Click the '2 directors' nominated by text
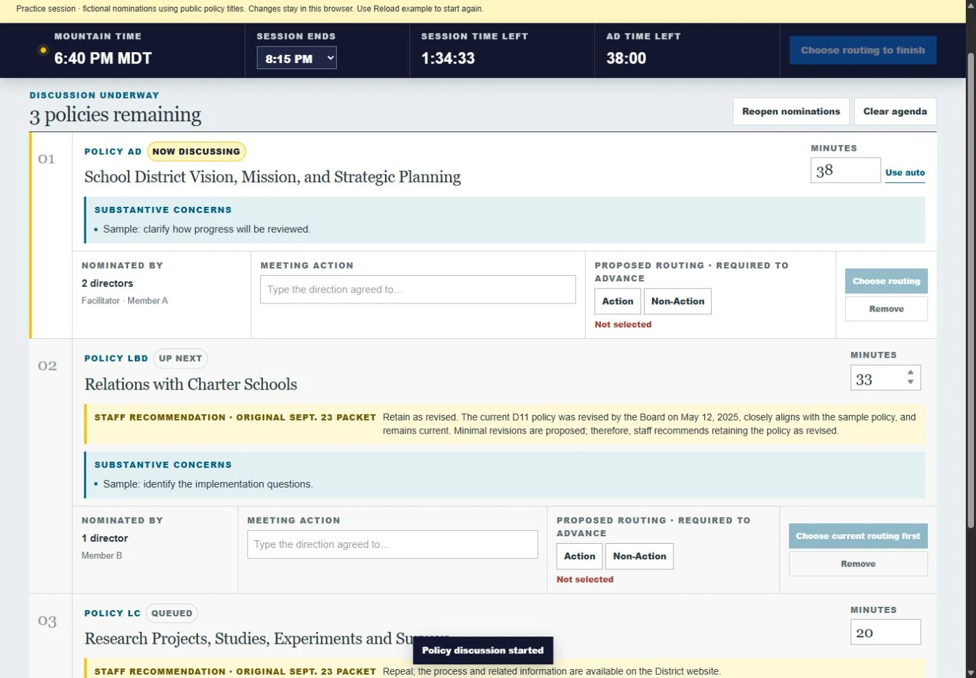Image resolution: width=976 pixels, height=678 pixels. tap(108, 284)
